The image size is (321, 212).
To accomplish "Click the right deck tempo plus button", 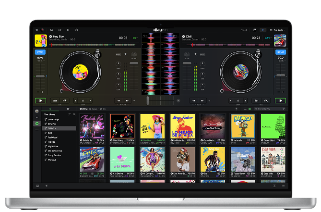I will pos(283,92).
